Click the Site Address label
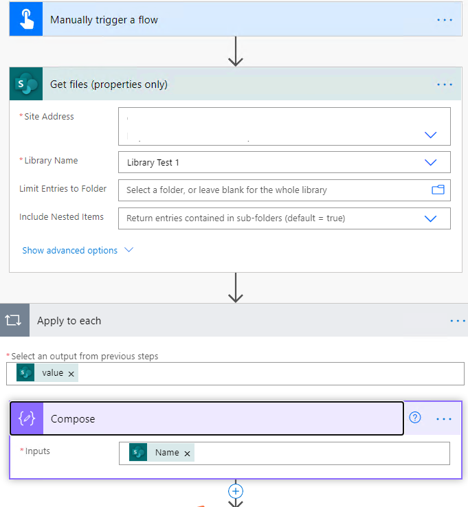 pyautogui.click(x=49, y=116)
